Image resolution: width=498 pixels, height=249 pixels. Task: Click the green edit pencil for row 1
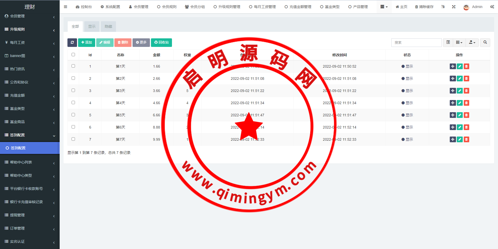[x=460, y=66]
